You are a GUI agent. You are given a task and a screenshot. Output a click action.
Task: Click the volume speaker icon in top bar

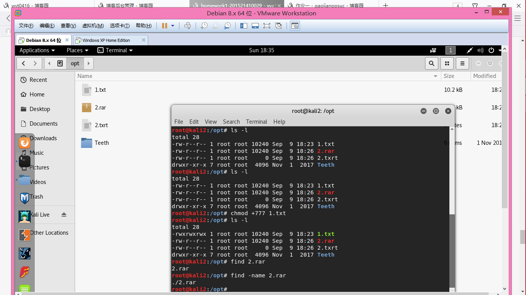pyautogui.click(x=480, y=50)
